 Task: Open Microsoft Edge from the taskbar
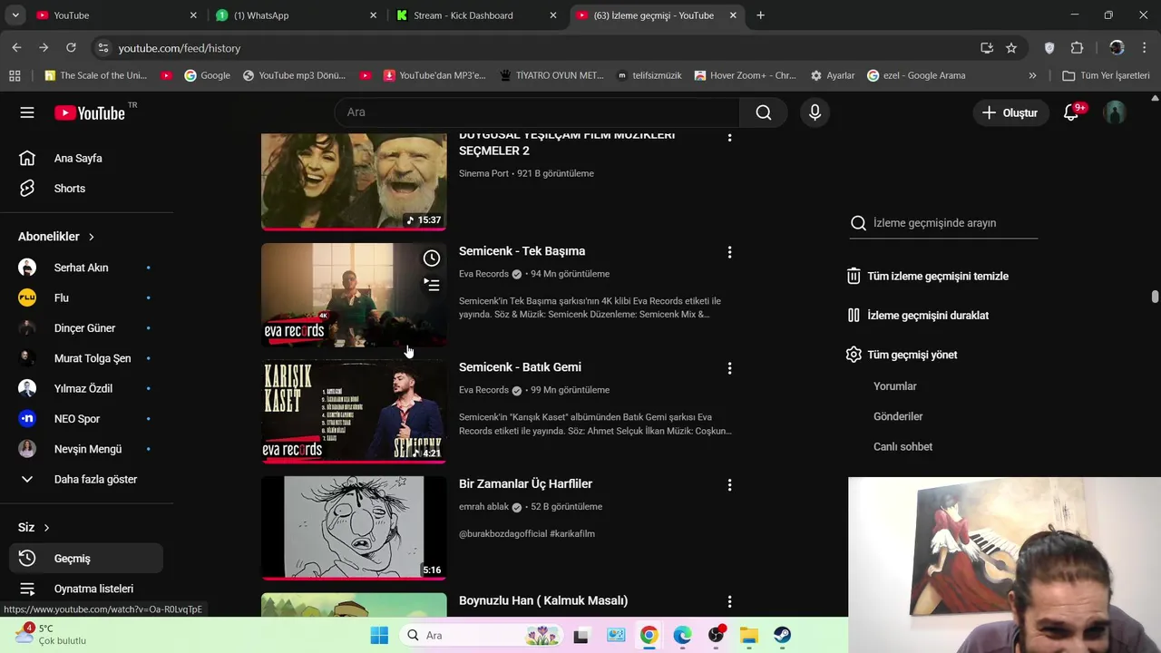(682, 635)
